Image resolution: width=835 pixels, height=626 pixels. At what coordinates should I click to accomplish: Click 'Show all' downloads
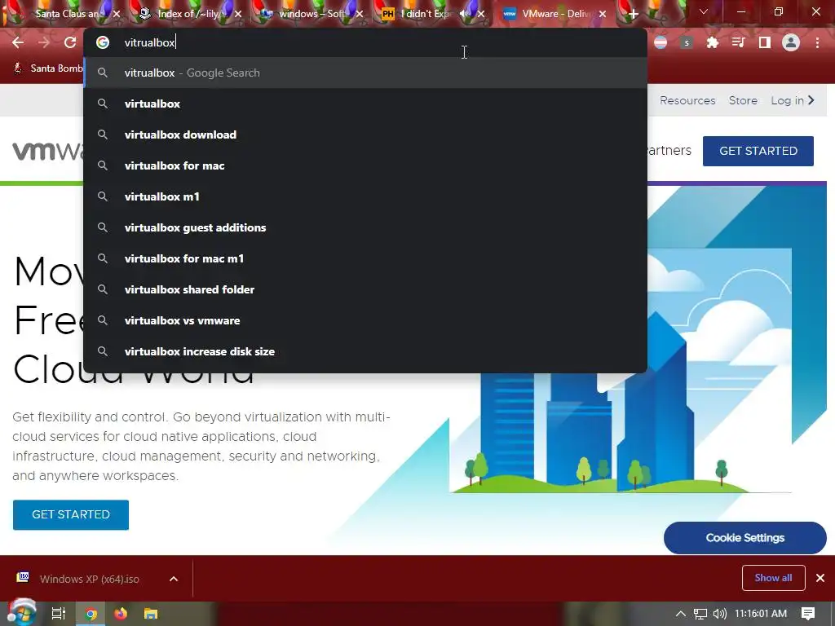pyautogui.click(x=773, y=578)
